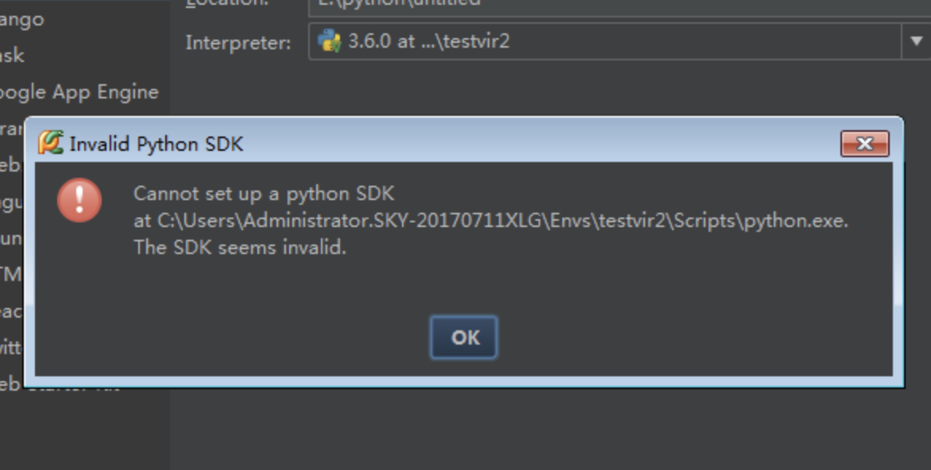Click the PyCharm icon in dialog title bar
931x470 pixels.
(x=49, y=143)
